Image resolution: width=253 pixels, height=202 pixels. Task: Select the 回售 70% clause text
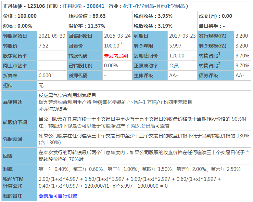(x=144, y=156)
